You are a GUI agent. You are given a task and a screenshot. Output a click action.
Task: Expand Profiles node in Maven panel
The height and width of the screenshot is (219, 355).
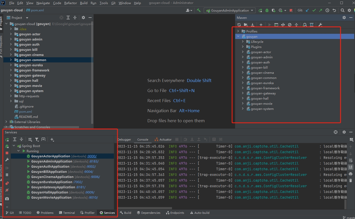[238, 31]
